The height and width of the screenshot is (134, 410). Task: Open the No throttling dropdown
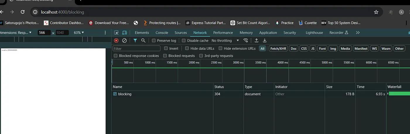(x=225, y=41)
